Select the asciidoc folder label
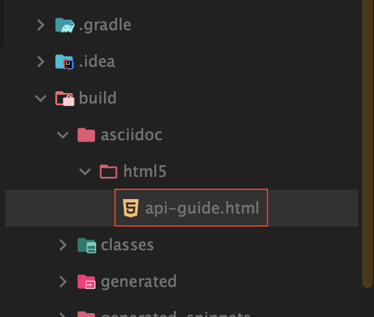Image resolution: width=374 pixels, height=317 pixels. click(x=131, y=135)
